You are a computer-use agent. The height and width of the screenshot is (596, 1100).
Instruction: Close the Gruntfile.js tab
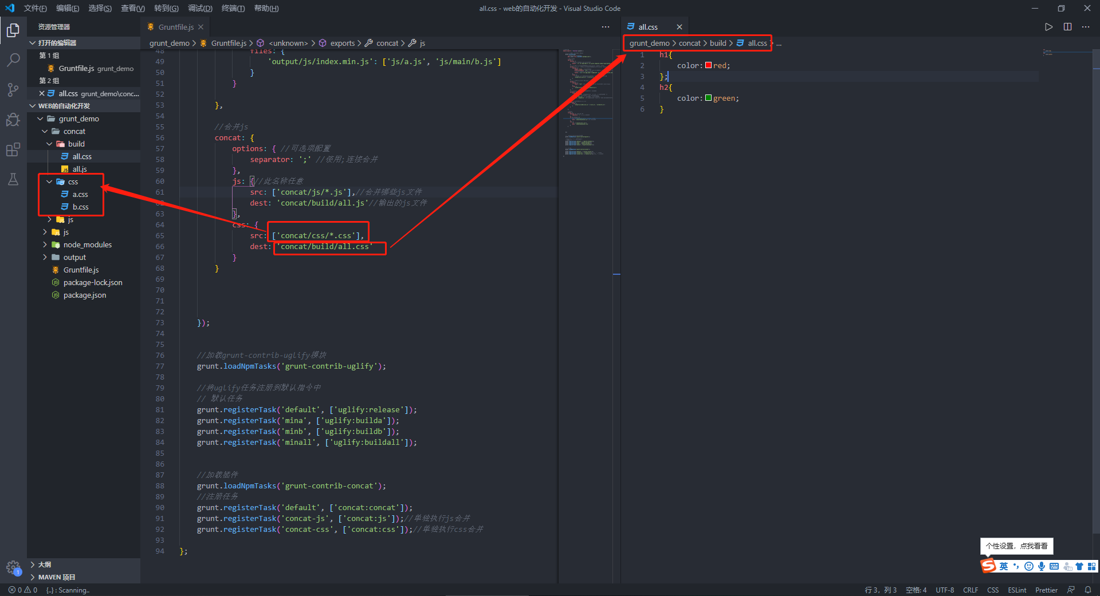click(x=201, y=27)
